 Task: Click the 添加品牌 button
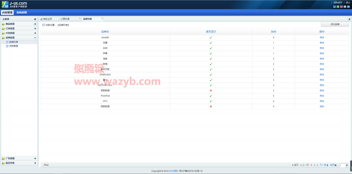[335, 24]
